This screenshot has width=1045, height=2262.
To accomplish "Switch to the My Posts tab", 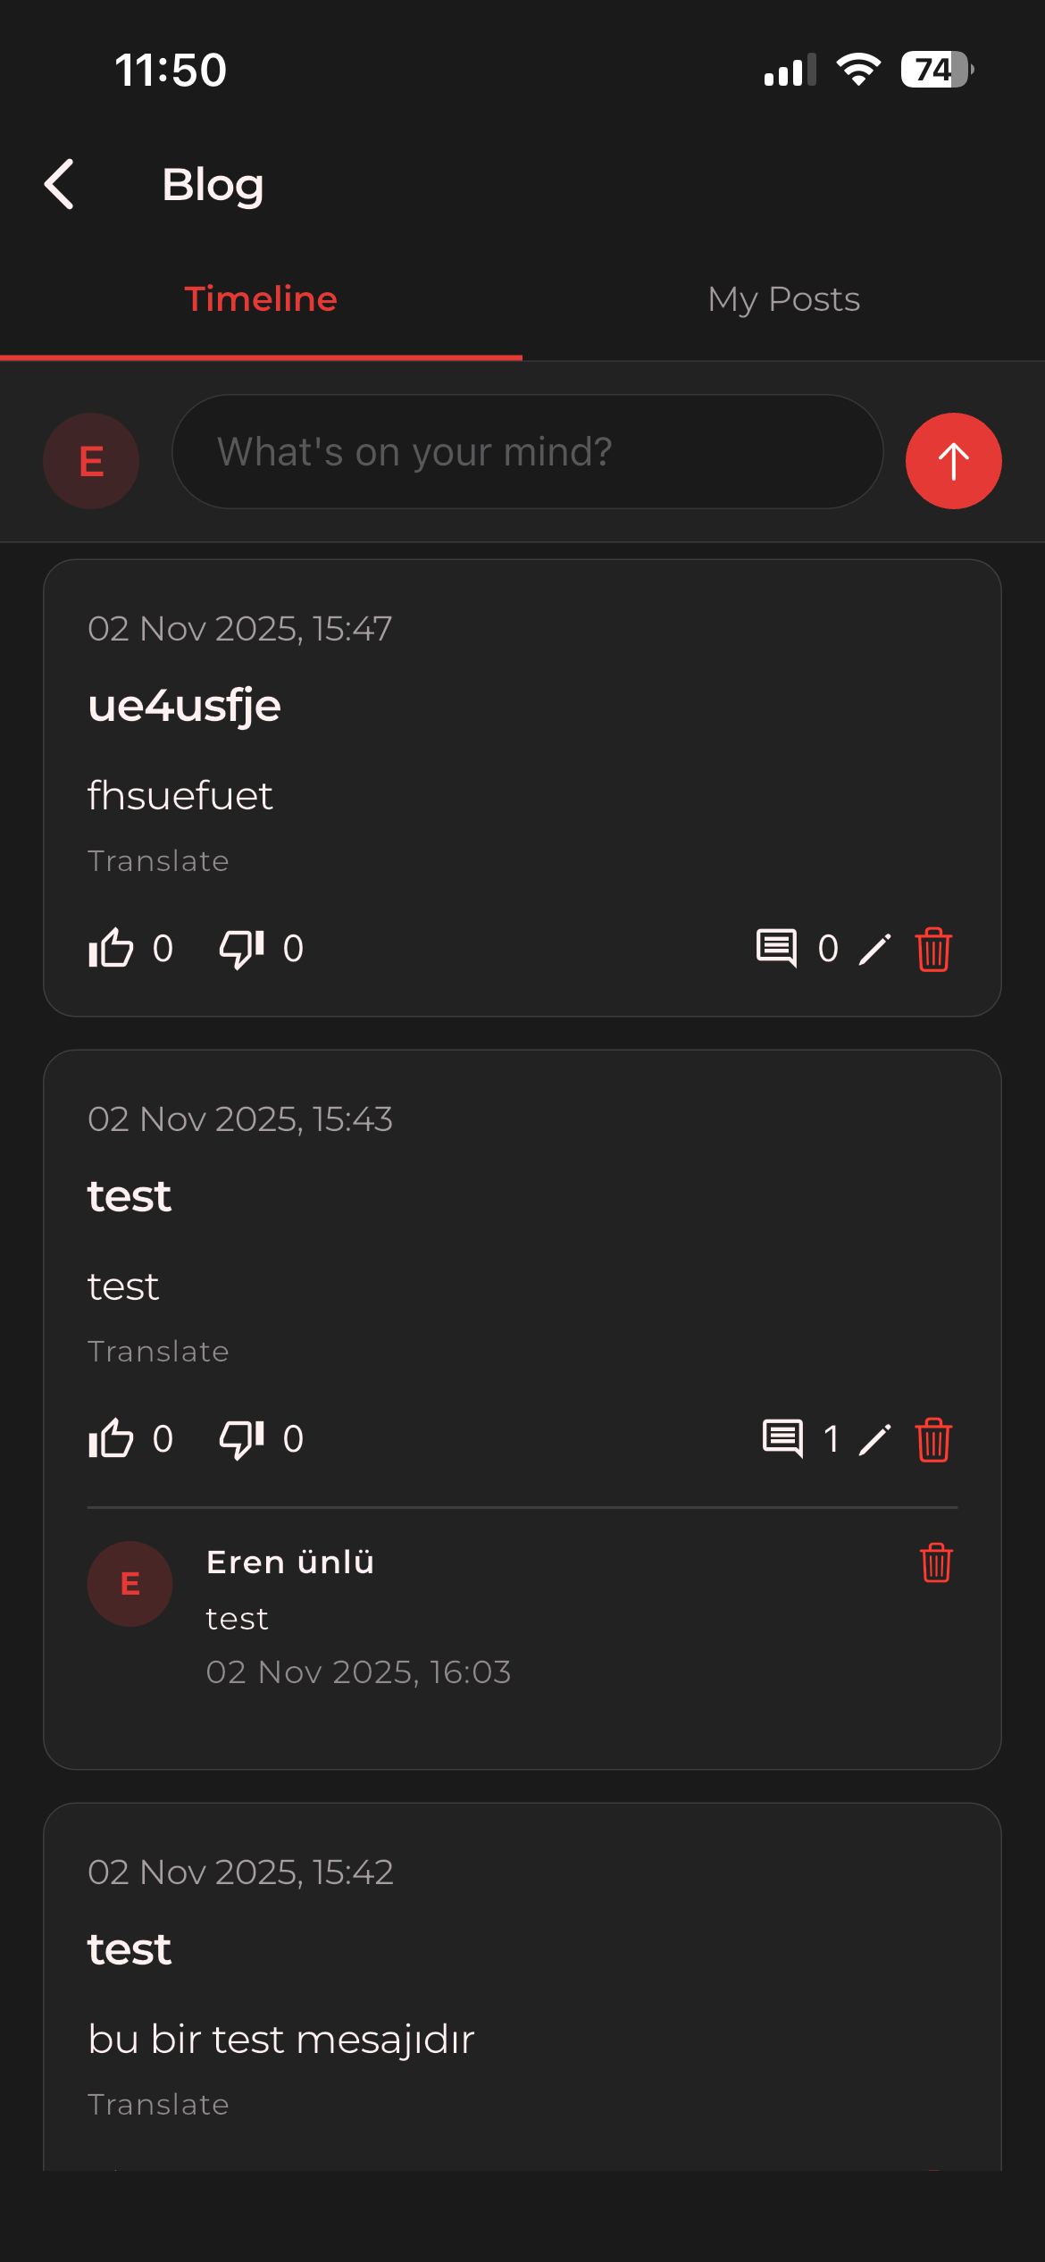I will 783,299.
